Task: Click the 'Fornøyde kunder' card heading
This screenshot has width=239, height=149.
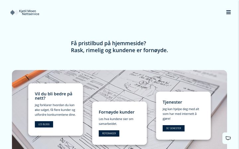Action: pos(117,112)
